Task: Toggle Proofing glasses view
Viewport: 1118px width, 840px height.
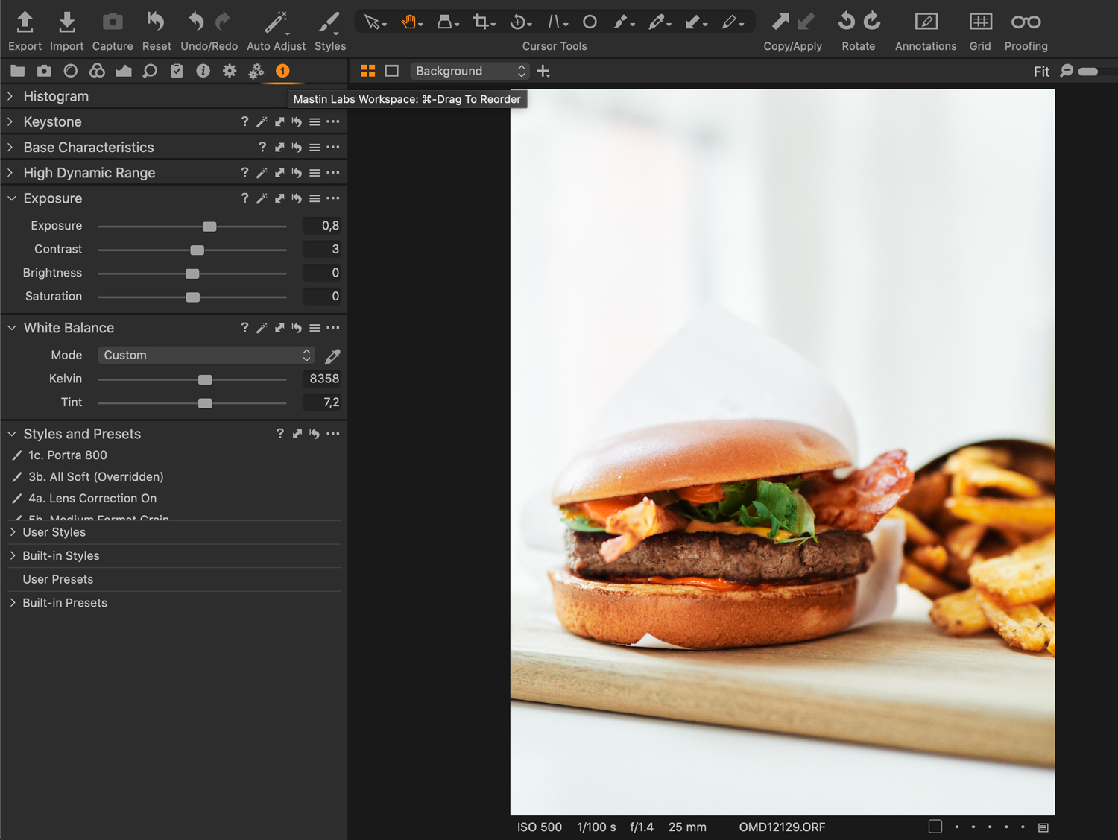Action: pyautogui.click(x=1026, y=22)
